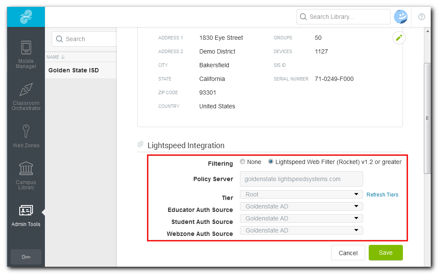Open Admin Tools from the sidebar
Image resolution: width=438 pixels, height=274 pixels.
tap(26, 216)
